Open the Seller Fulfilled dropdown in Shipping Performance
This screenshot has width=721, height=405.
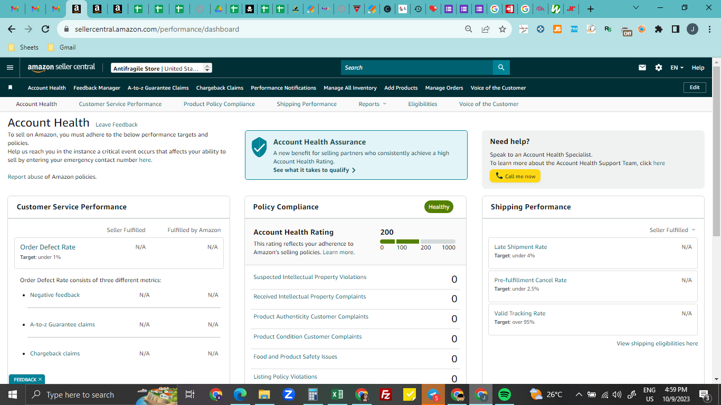pyautogui.click(x=672, y=230)
